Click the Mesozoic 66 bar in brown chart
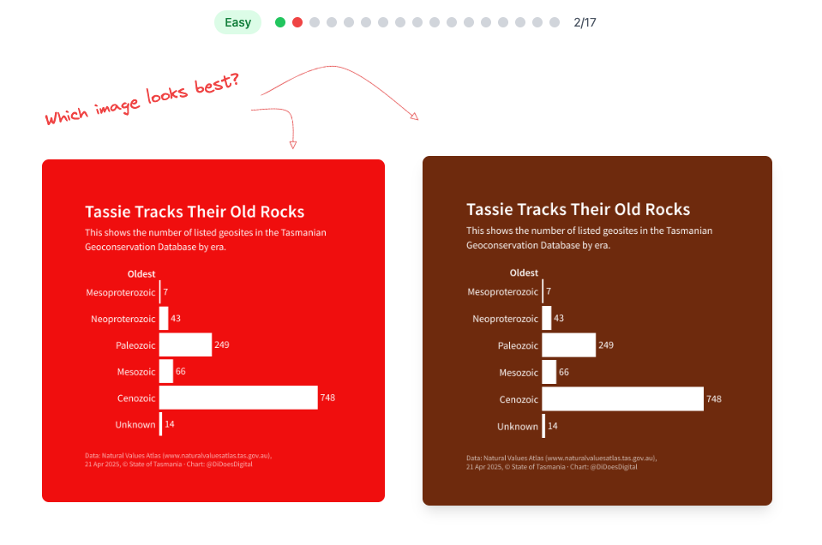The height and width of the screenshot is (545, 822). click(x=549, y=372)
